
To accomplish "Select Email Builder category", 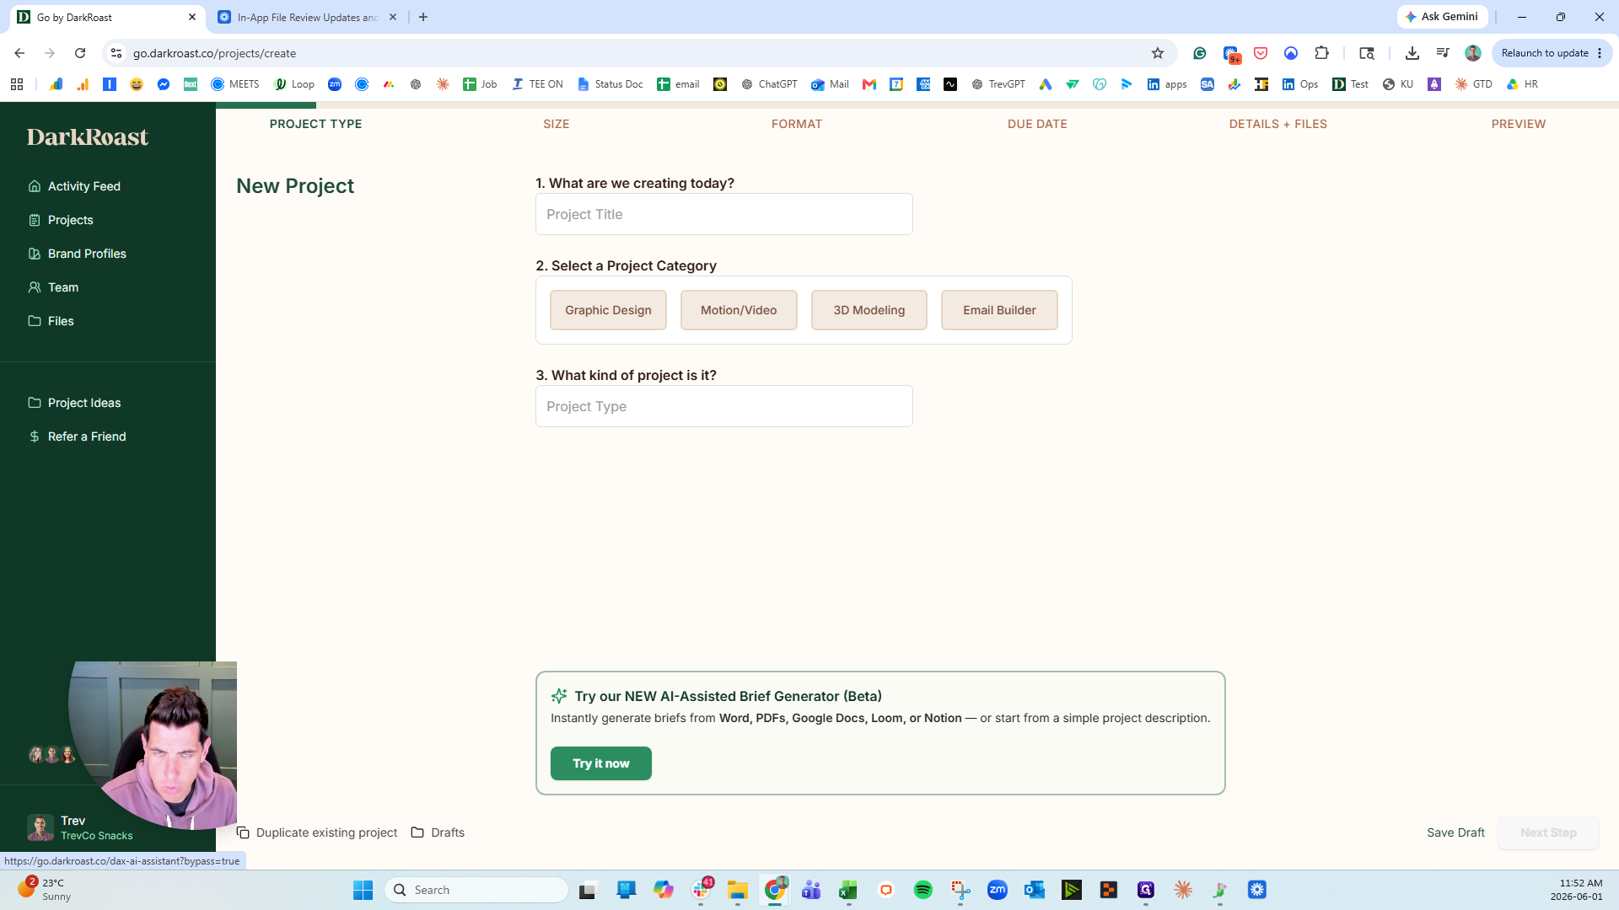I will [x=999, y=310].
